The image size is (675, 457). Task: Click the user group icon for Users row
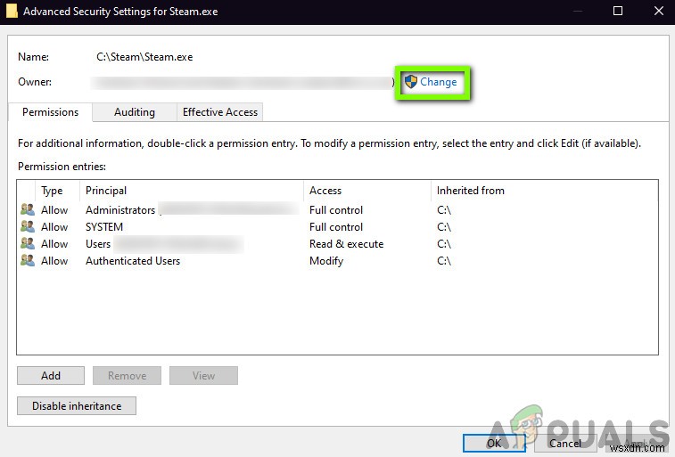point(28,243)
